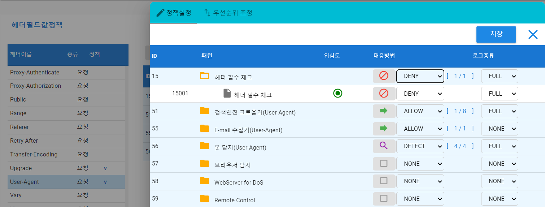Click the document icon of pattern 15001
The width and height of the screenshot is (545, 207).
(227, 94)
